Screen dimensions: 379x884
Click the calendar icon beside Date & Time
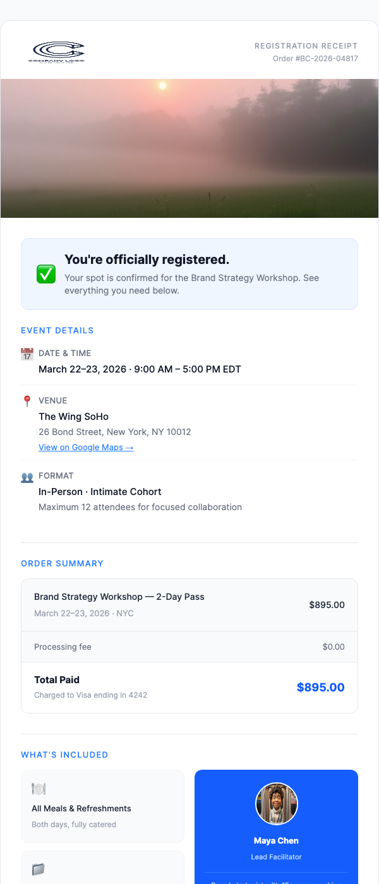click(x=27, y=354)
